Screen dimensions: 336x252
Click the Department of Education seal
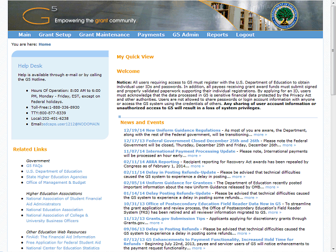point(285,16)
